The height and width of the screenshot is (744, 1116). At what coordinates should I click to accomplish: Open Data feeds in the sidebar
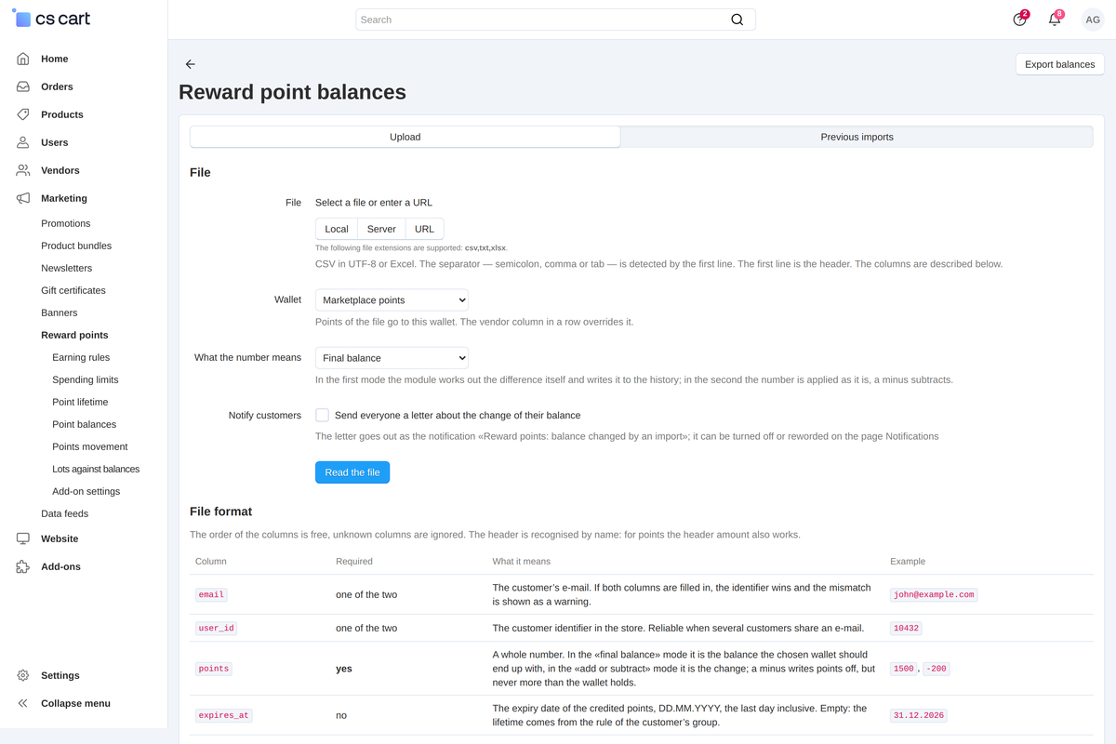point(65,513)
